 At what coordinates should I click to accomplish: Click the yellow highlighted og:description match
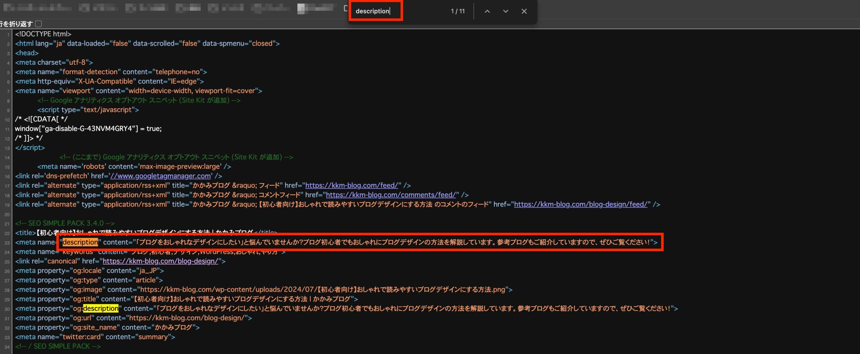pyautogui.click(x=101, y=308)
